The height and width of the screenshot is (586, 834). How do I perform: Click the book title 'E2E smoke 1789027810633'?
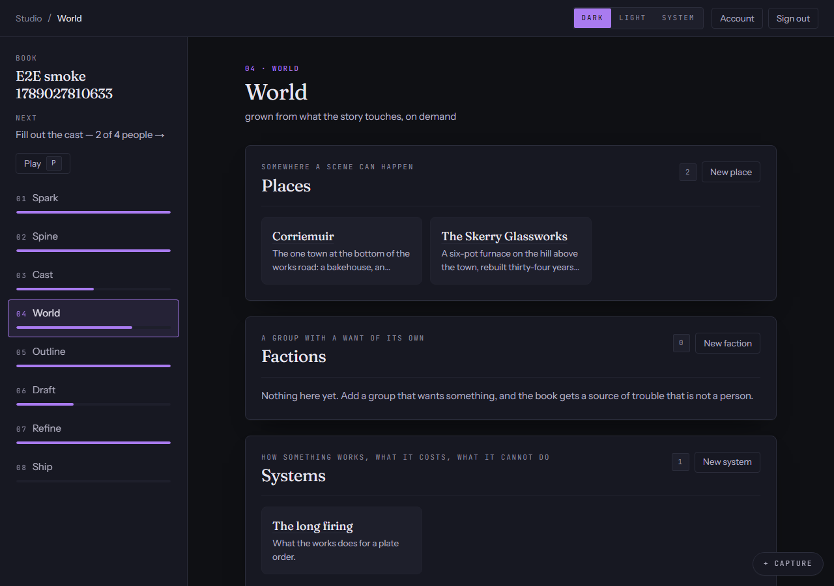click(x=65, y=85)
